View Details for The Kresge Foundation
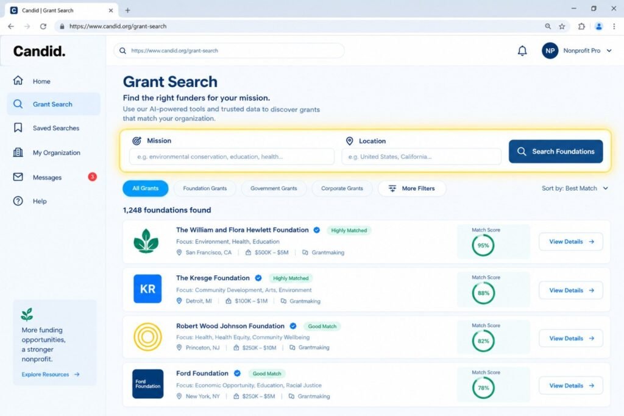 (571, 291)
